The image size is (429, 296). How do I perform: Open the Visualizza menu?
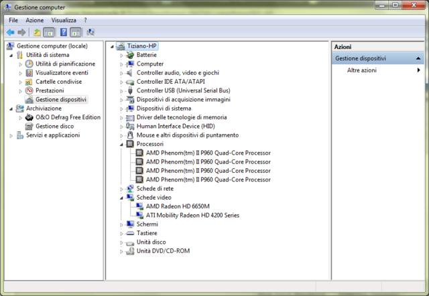click(64, 20)
